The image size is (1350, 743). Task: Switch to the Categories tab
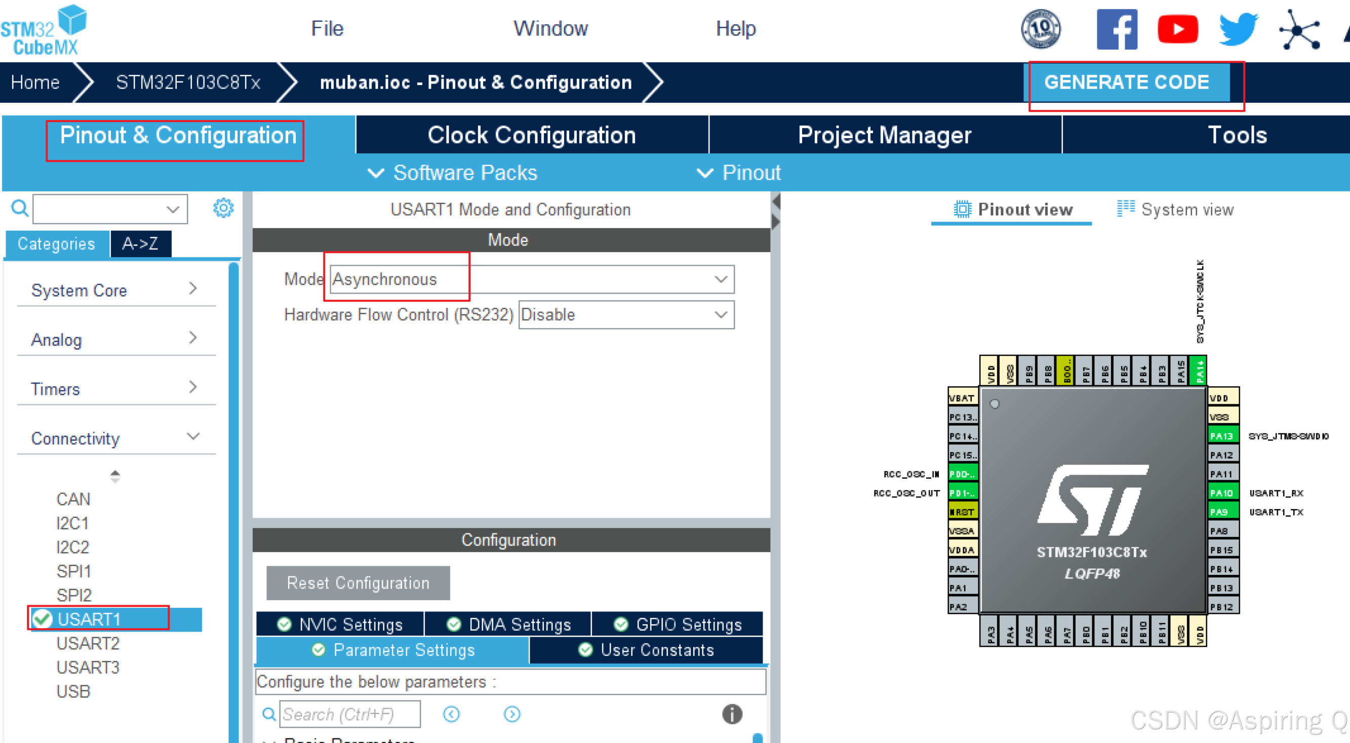[x=57, y=243]
